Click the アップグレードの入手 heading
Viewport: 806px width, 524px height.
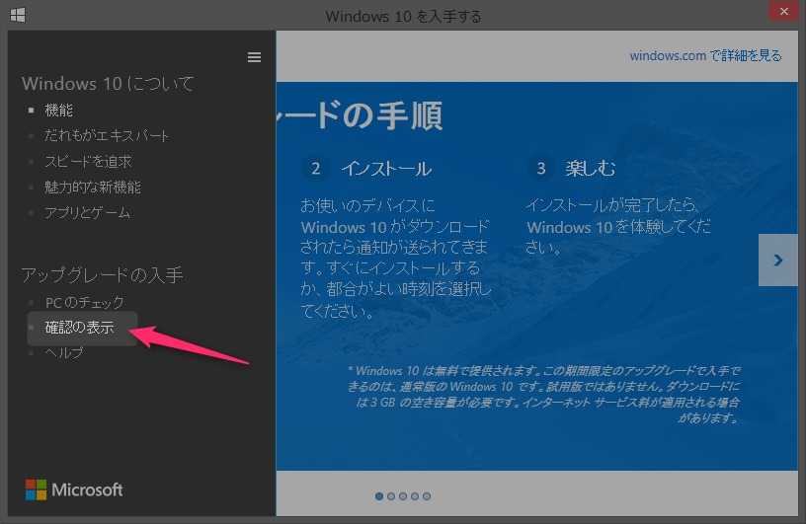pyautogui.click(x=102, y=275)
